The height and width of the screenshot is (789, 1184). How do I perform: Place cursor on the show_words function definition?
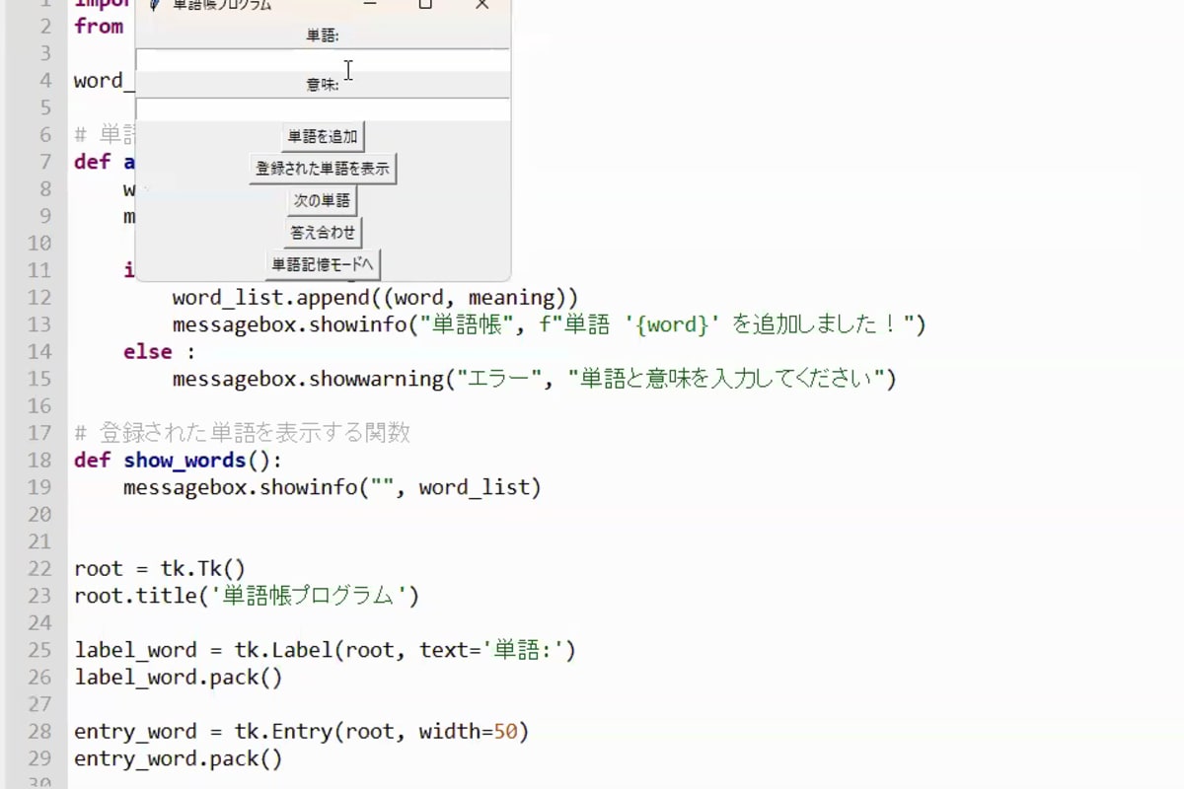click(x=187, y=460)
